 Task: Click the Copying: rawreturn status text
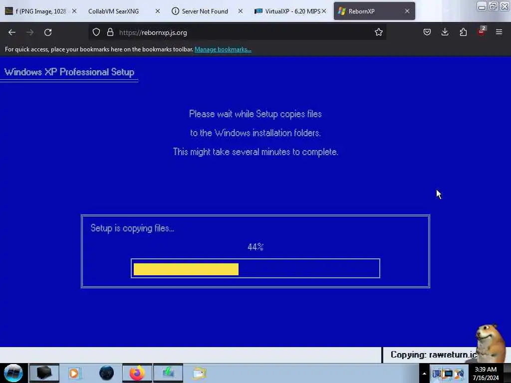point(434,355)
